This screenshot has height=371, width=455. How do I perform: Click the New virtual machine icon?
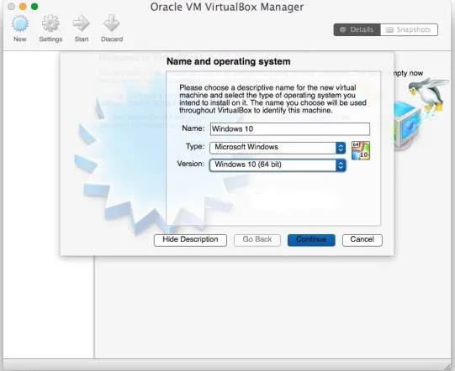(20, 24)
